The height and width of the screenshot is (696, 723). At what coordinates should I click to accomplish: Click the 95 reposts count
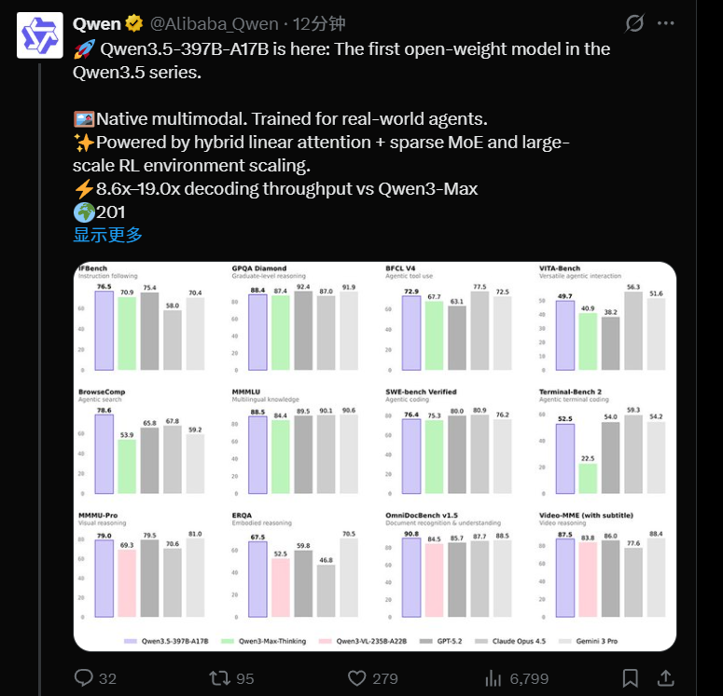(x=245, y=676)
